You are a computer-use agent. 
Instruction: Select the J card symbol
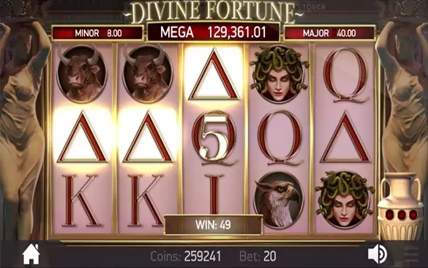214,193
